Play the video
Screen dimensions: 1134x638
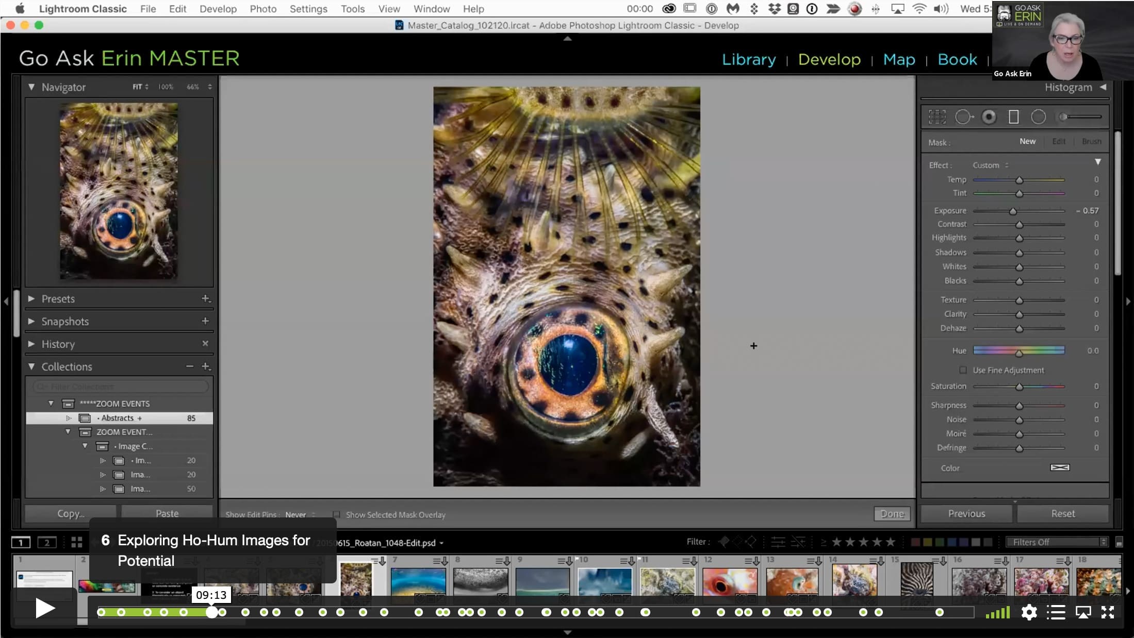click(x=45, y=609)
